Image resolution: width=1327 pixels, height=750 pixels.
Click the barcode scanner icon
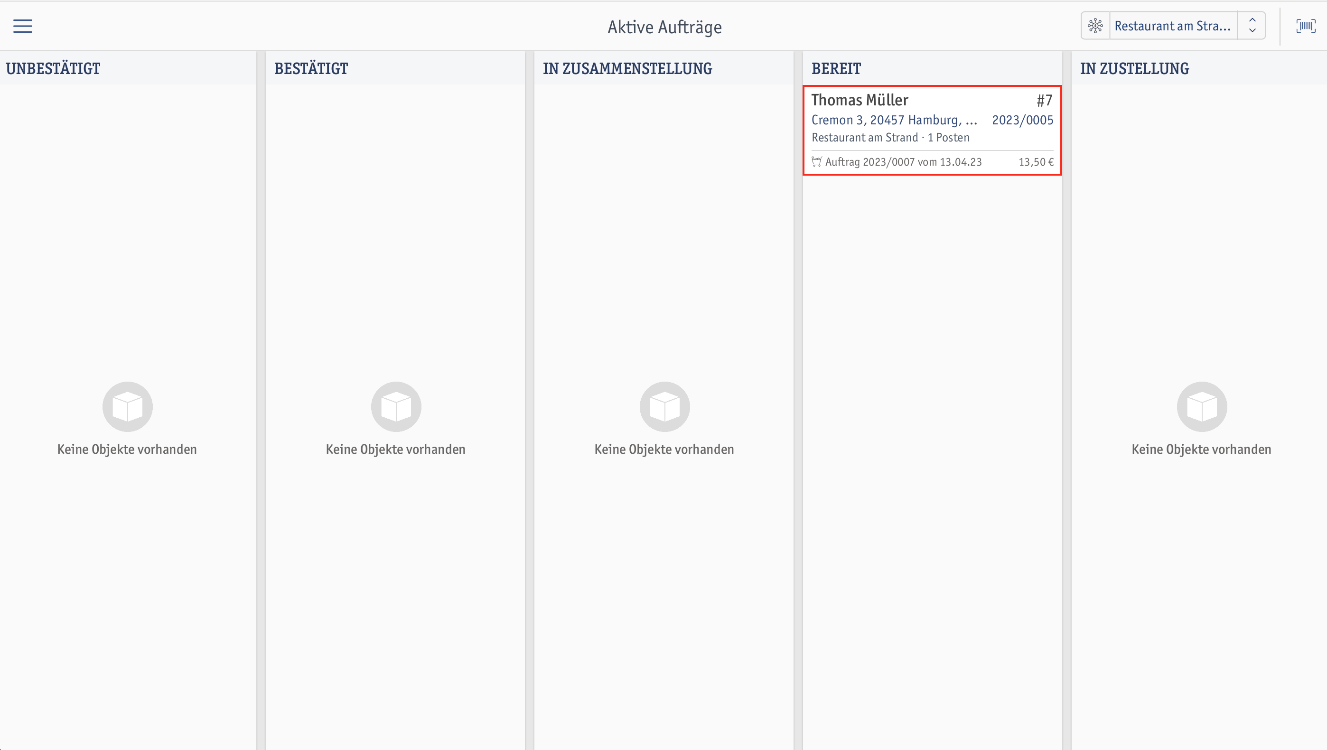1305,26
